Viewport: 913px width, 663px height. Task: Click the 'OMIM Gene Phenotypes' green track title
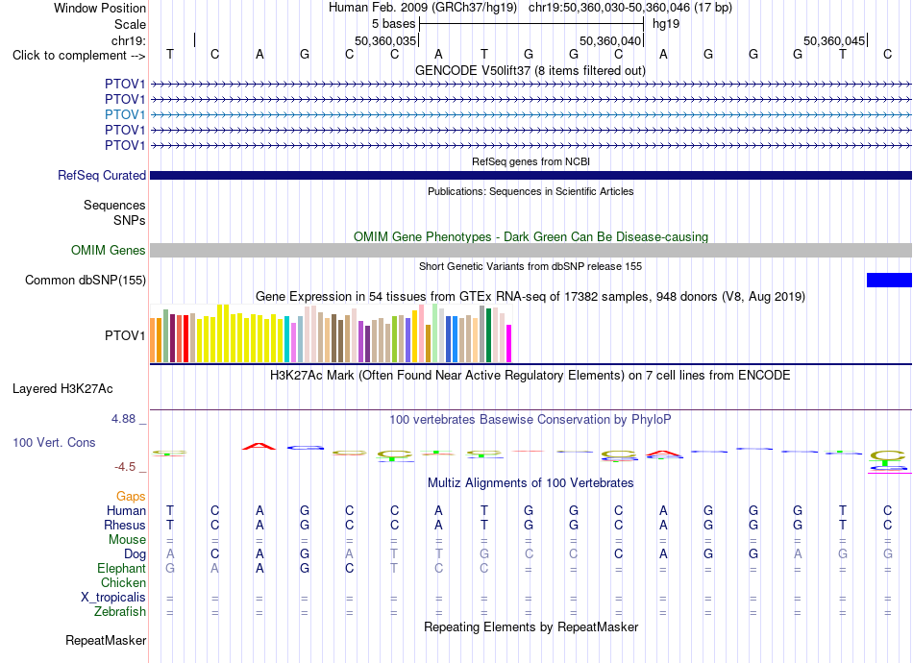pyautogui.click(x=531, y=237)
